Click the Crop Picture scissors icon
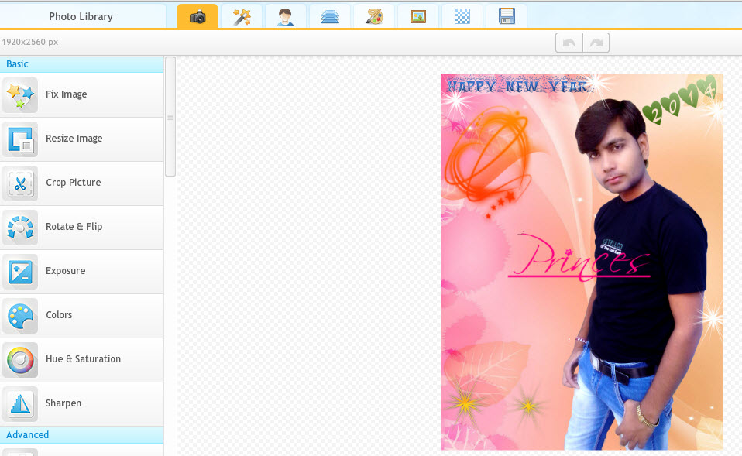Viewport: 742px width, 456px height. tap(20, 183)
